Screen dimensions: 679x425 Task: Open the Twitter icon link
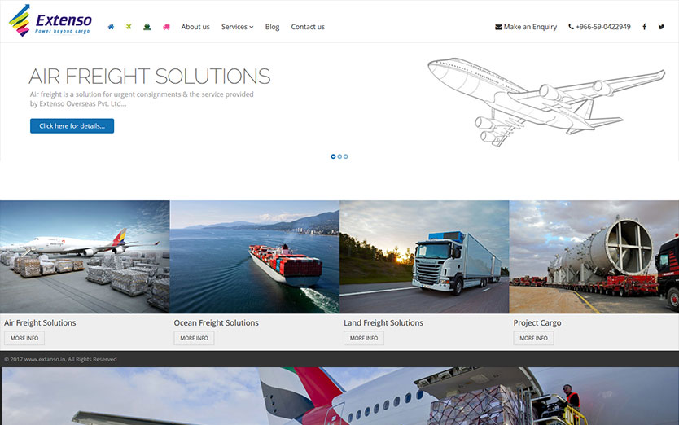tap(661, 27)
